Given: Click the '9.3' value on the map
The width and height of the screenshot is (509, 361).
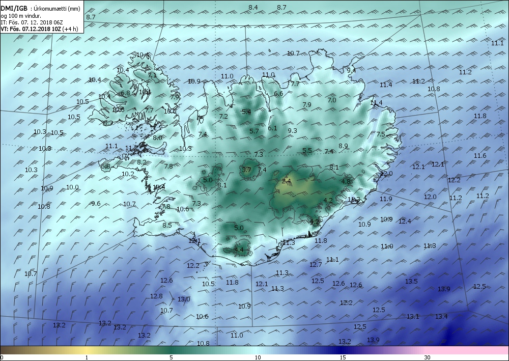Looking at the screenshot, I should [293, 130].
